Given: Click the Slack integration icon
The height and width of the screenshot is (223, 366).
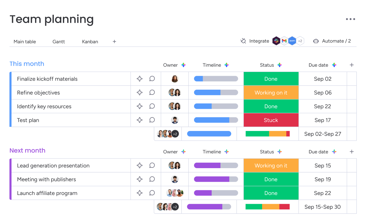Looking at the screenshot, I should coord(276,41).
